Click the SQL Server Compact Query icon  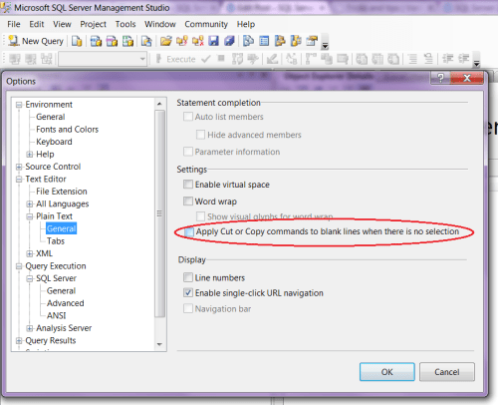pos(146,41)
